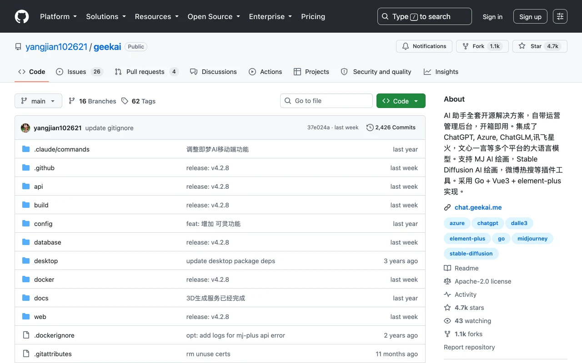The width and height of the screenshot is (582, 363).
Task: Open the green Code dropdown button
Action: (x=401, y=101)
